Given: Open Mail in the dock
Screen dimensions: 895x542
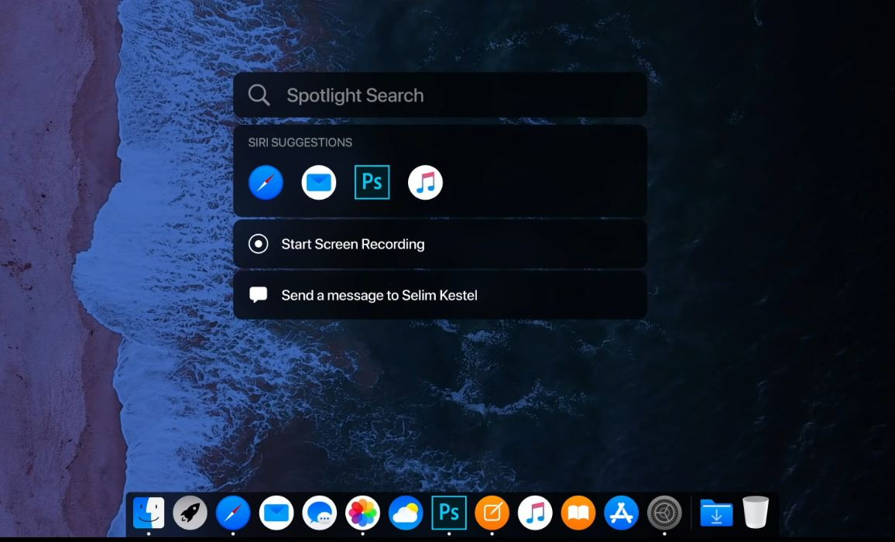Looking at the screenshot, I should tap(276, 513).
